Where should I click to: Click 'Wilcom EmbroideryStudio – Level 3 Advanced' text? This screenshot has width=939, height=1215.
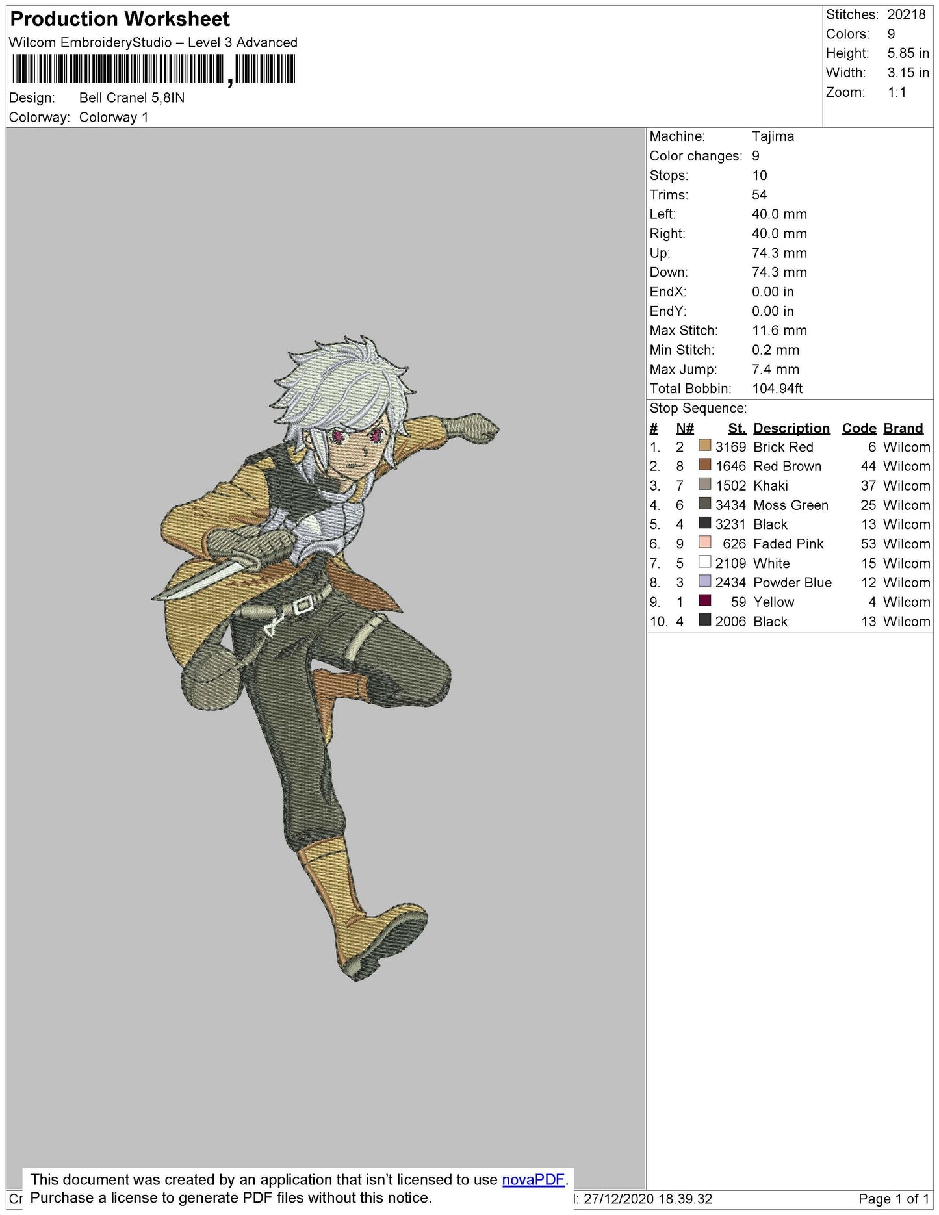pyautogui.click(x=153, y=43)
